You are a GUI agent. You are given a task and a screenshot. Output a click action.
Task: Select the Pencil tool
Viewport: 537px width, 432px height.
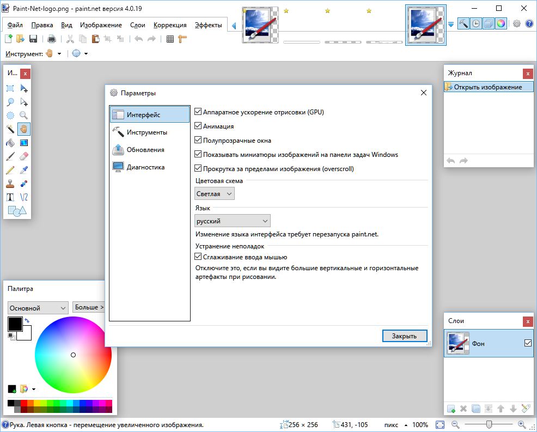pyautogui.click(x=10, y=170)
